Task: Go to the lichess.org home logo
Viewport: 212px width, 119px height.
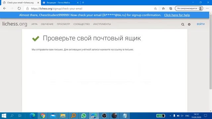Action: [15, 24]
